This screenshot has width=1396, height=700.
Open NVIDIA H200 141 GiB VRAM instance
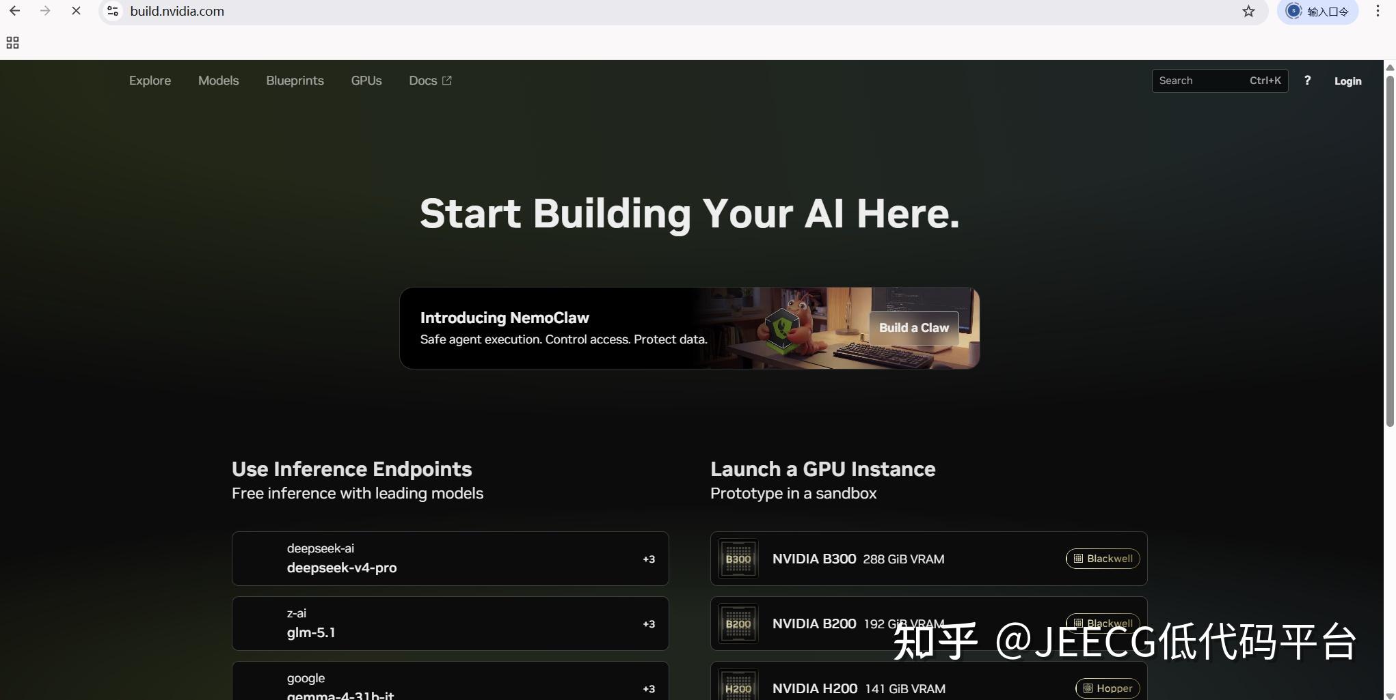pos(928,681)
